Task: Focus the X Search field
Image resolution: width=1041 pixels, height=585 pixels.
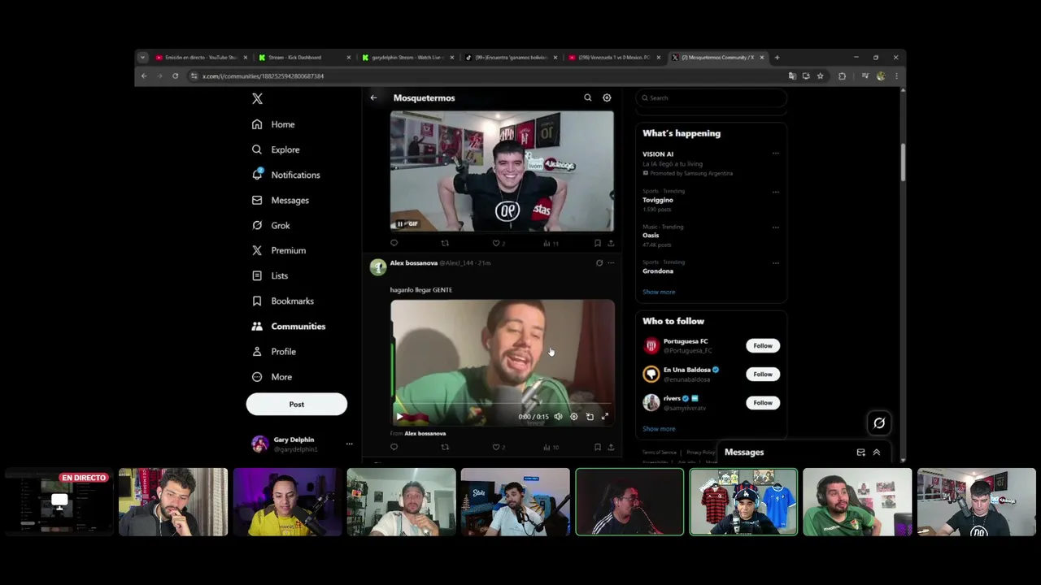Action: [712, 97]
